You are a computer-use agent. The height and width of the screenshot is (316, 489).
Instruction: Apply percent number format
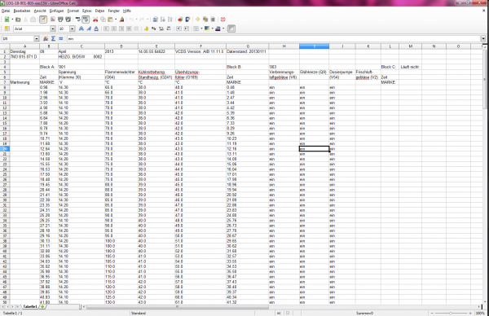153,29
